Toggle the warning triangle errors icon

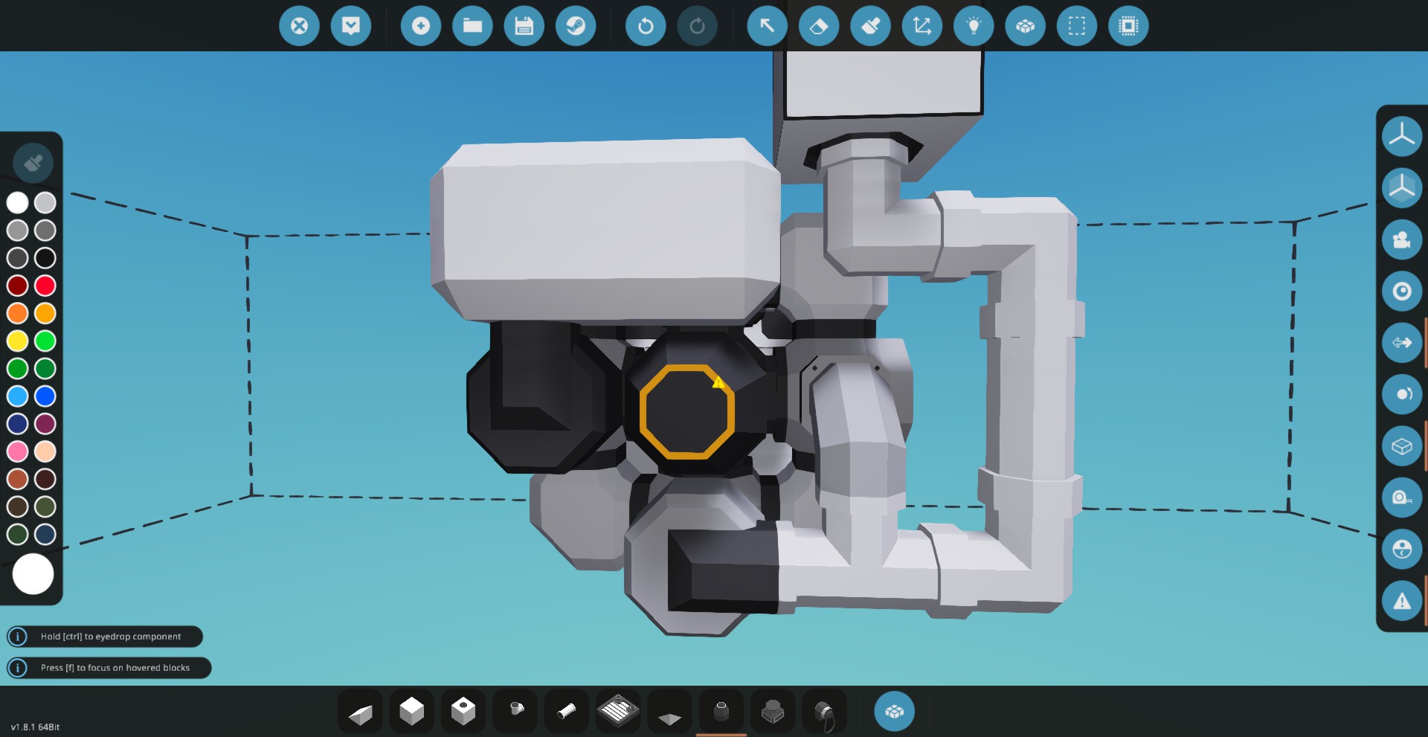1402,601
